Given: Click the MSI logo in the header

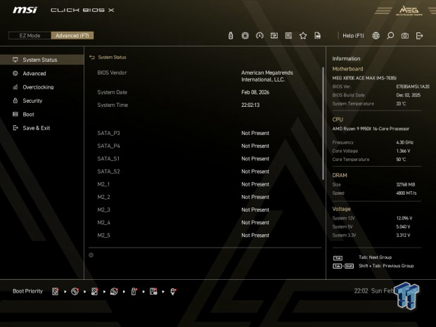Looking at the screenshot, I should click(25, 10).
